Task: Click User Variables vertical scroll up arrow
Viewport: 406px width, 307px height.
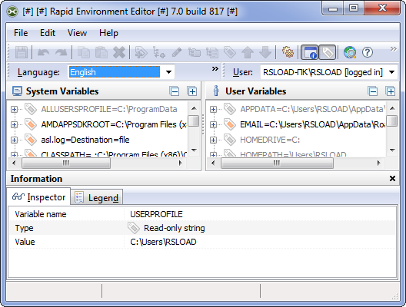Action: pos(392,108)
